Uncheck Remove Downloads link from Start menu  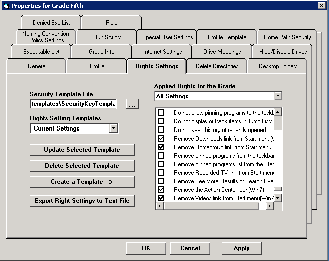pos(161,138)
